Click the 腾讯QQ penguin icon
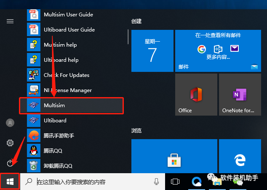 [x=34, y=150]
